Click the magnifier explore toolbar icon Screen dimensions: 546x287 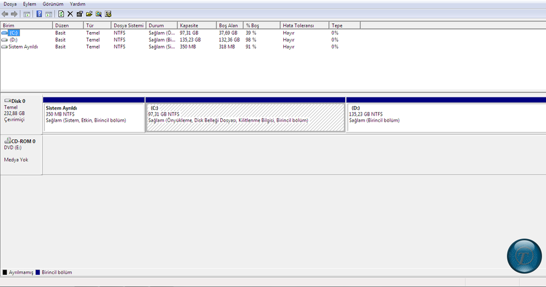click(x=98, y=14)
